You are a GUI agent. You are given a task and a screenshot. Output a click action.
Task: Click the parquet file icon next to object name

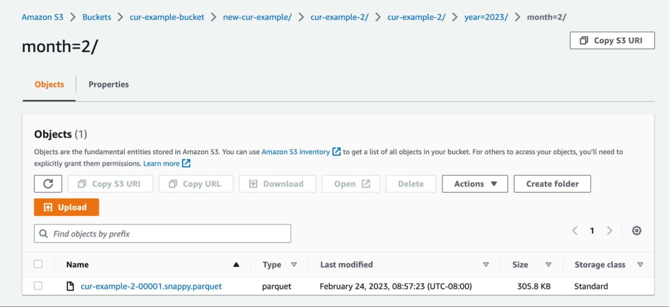click(70, 286)
